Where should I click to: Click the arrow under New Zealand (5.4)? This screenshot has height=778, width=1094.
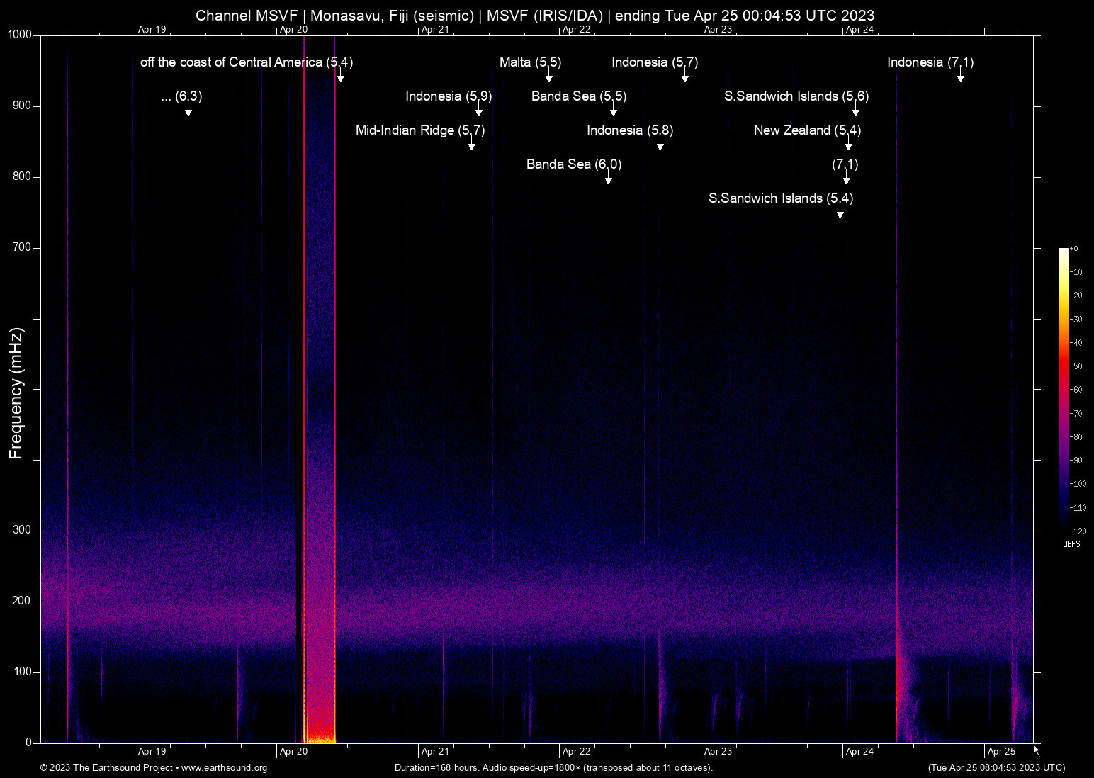click(x=848, y=145)
